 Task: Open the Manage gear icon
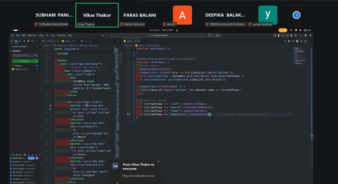tap(295, 35)
